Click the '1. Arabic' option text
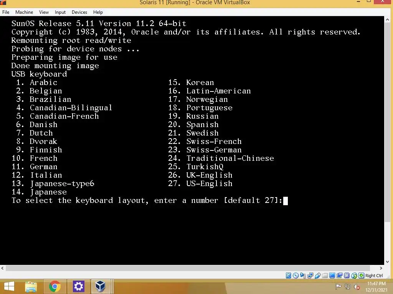The width and height of the screenshot is (393, 294). (37, 83)
